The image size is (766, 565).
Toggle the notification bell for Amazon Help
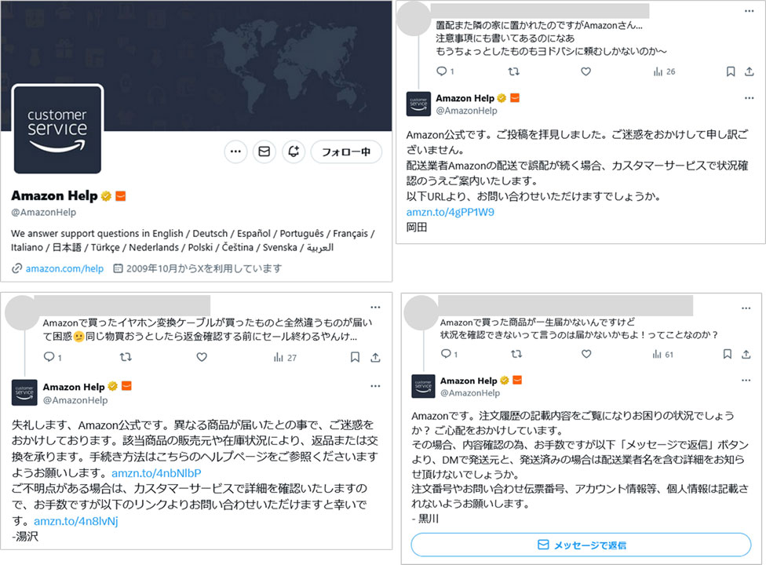coord(294,151)
